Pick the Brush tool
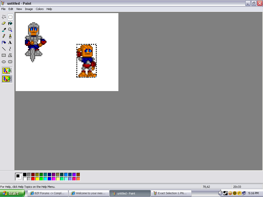This screenshot has height=197, width=263. (x=10, y=36)
